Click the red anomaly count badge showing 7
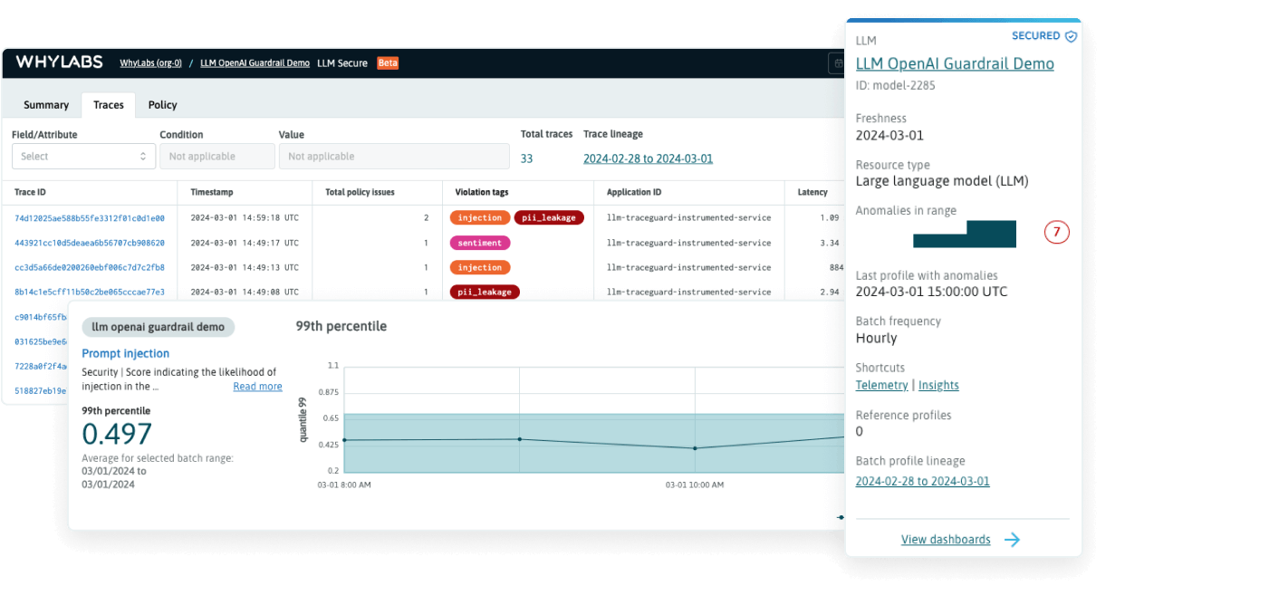The width and height of the screenshot is (1269, 595). [x=1056, y=233]
